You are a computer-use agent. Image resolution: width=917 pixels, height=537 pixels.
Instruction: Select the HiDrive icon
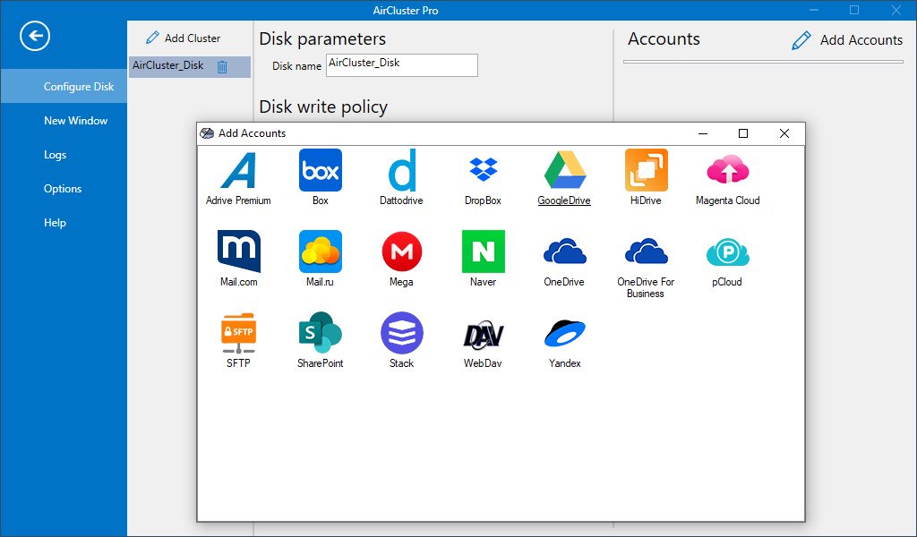tap(647, 170)
